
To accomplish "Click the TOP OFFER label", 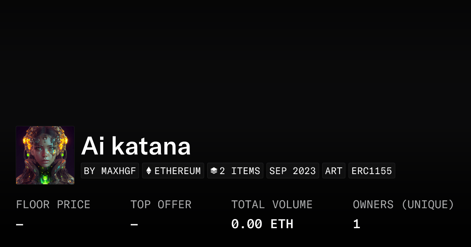I will coord(161,205).
